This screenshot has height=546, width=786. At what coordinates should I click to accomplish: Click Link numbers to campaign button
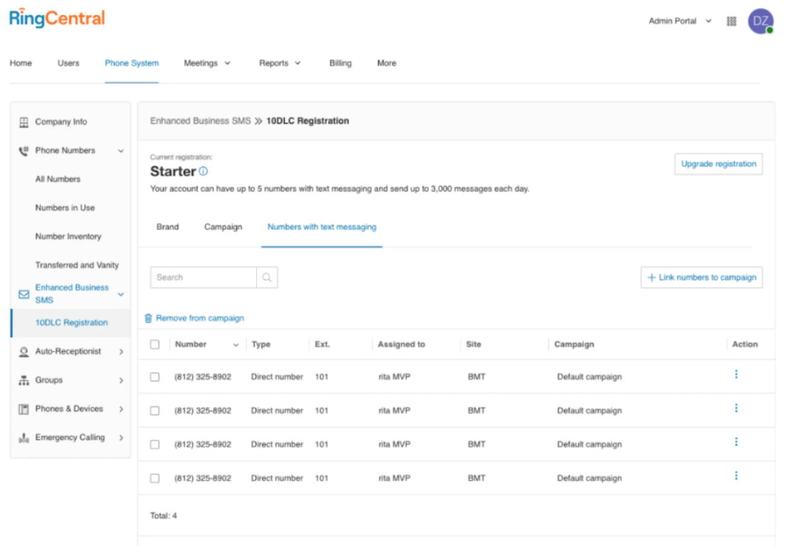point(701,277)
